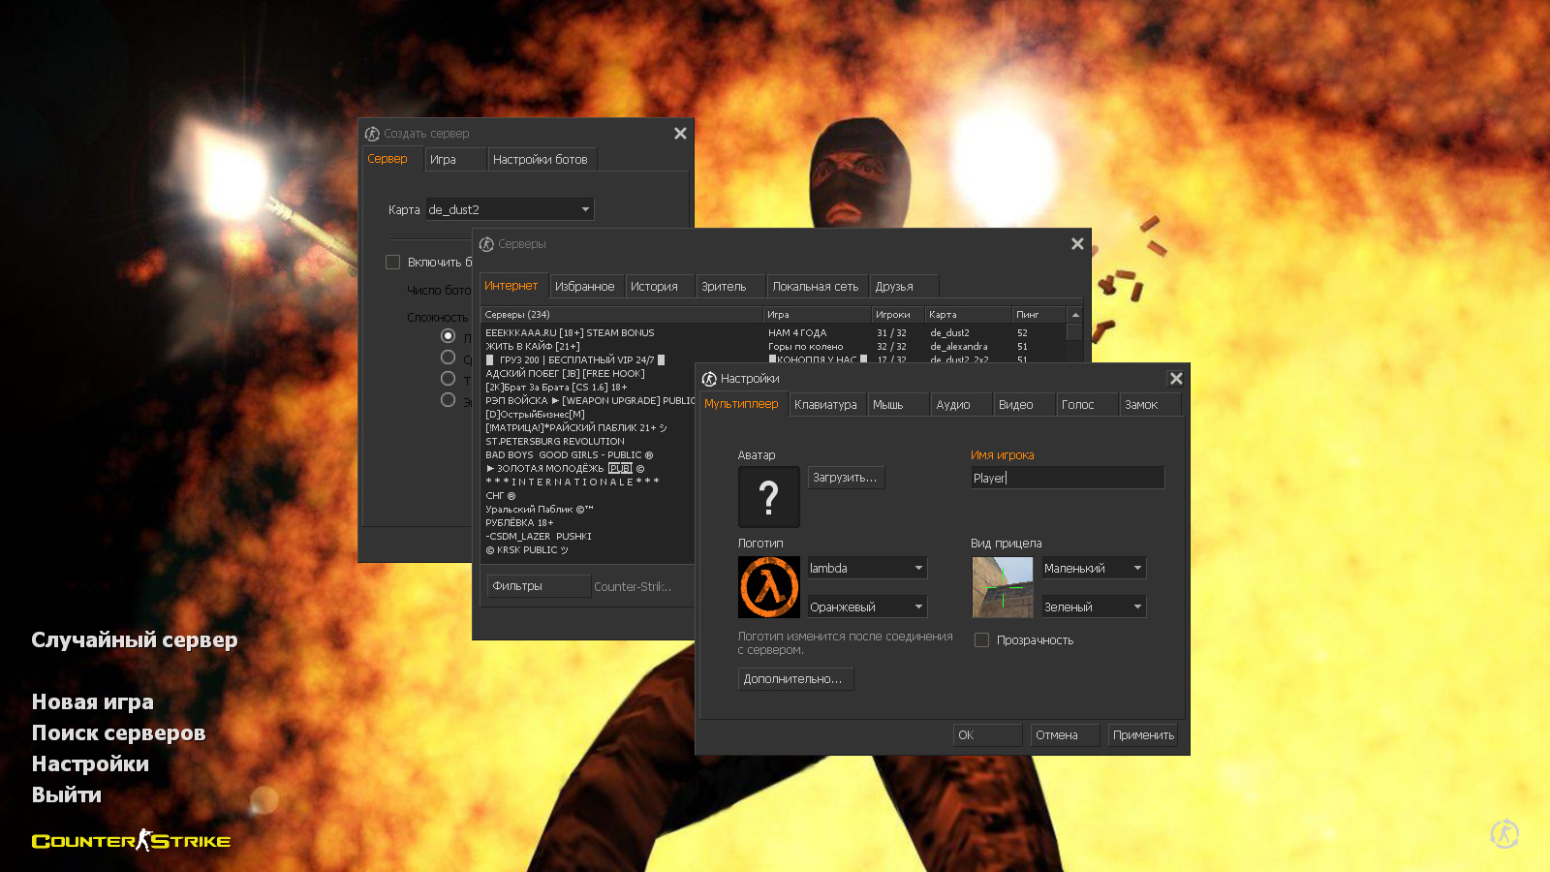Click the Загрузить avatar button
Image resolution: width=1550 pixels, height=872 pixels.
click(x=846, y=478)
